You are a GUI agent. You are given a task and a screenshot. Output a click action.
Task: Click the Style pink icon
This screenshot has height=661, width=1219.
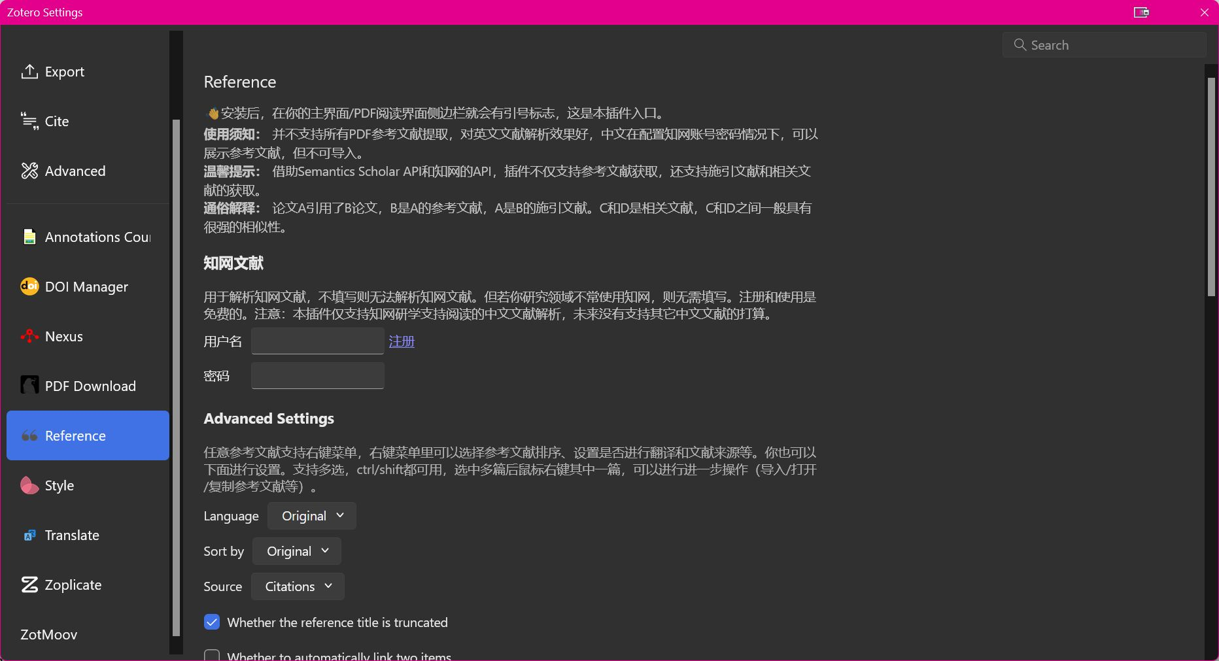[29, 485]
